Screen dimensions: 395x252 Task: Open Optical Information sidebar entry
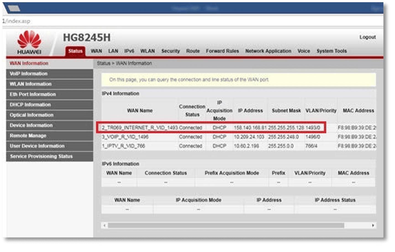pyautogui.click(x=32, y=115)
